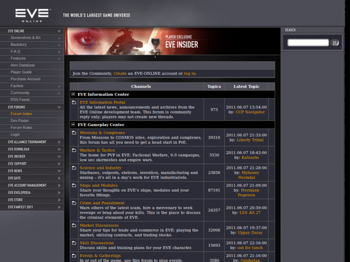The image size is (350, 262).
Task: Open EVE Fanfest 2011 menu item
Action: click(x=32, y=207)
